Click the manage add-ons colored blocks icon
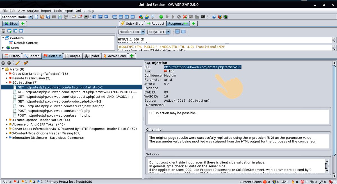The image size is (337, 184). [x=141, y=17]
